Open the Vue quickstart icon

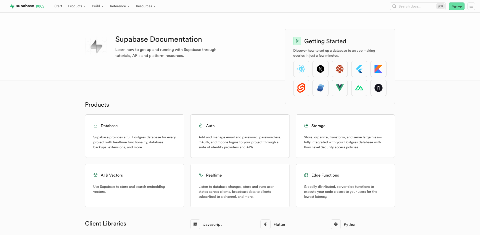(339, 88)
